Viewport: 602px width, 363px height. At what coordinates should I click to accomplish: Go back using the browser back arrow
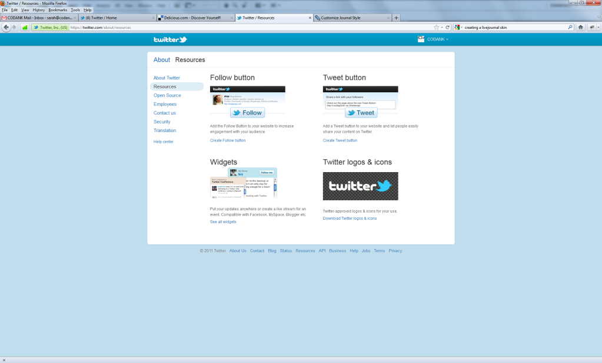click(x=6, y=27)
